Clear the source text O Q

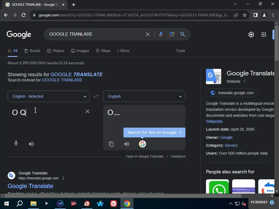[x=87, y=111]
